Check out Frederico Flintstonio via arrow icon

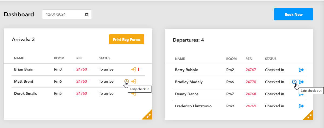point(301,106)
